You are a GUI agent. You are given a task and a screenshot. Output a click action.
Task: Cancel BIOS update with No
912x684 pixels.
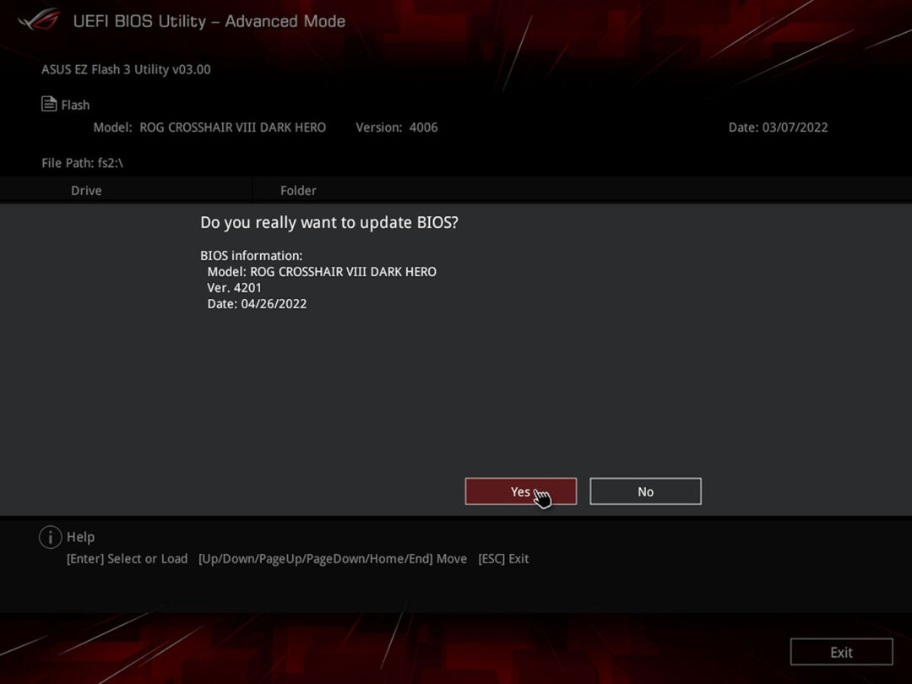tap(645, 491)
